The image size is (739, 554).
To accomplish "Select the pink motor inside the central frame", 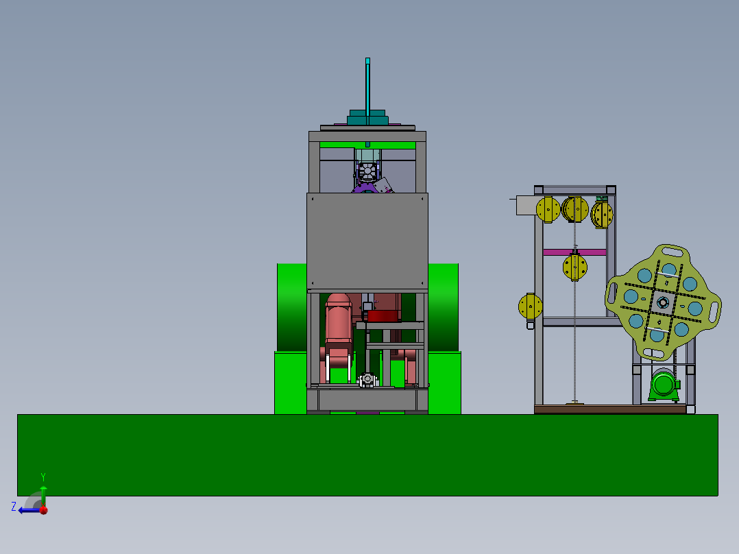I will pos(339,325).
